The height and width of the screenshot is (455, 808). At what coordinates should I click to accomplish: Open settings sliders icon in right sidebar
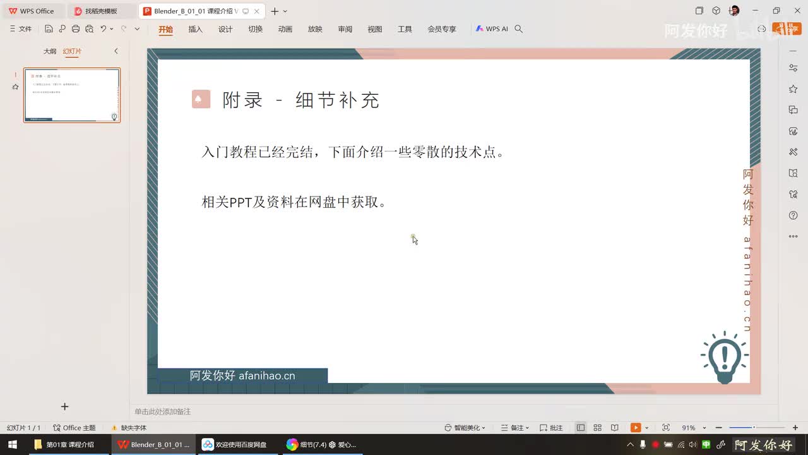793,68
